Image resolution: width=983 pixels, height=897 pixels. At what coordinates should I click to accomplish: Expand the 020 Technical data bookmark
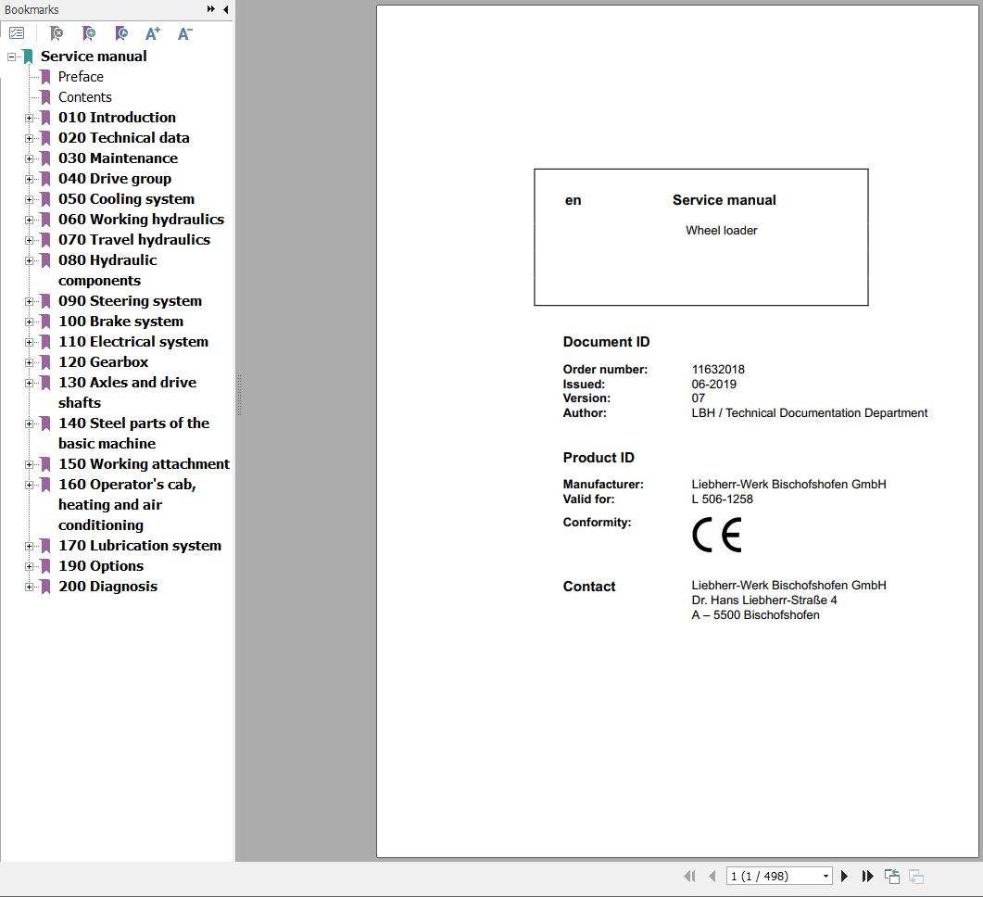[29, 138]
